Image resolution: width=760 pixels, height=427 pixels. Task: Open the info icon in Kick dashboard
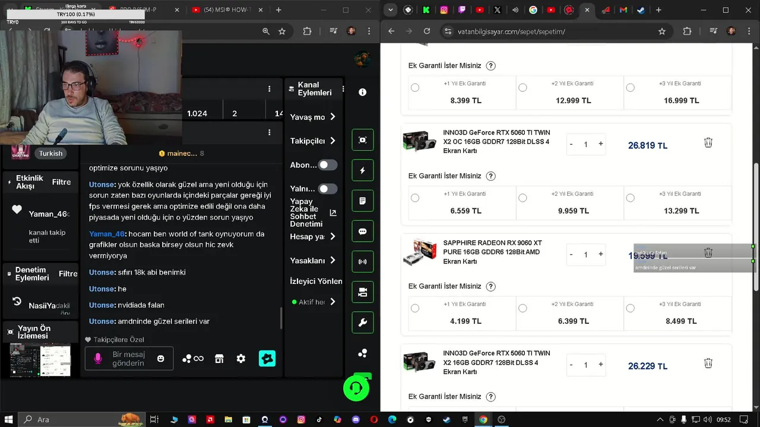click(x=362, y=92)
